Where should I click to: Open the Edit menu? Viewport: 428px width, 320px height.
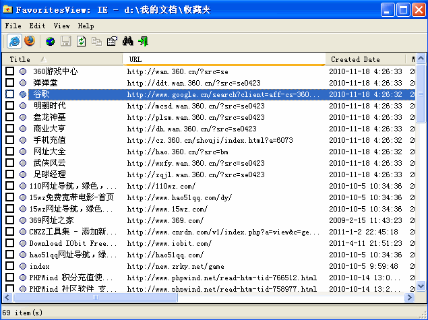37,26
